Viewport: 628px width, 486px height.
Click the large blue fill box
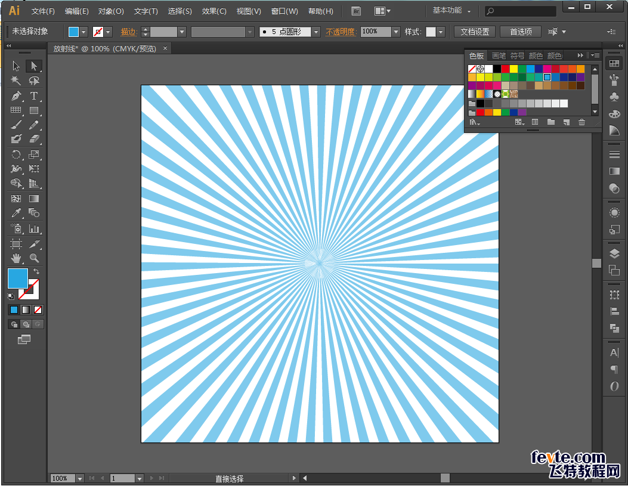pyautogui.click(x=18, y=278)
